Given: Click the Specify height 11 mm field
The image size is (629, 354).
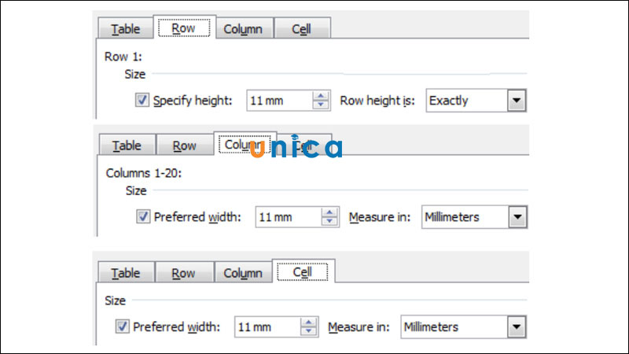Looking at the screenshot, I should (278, 101).
